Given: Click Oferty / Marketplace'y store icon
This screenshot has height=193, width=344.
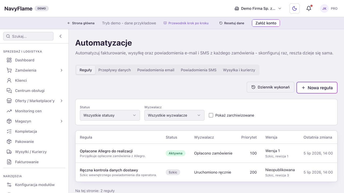Looking at the screenshot, I should (9, 101).
